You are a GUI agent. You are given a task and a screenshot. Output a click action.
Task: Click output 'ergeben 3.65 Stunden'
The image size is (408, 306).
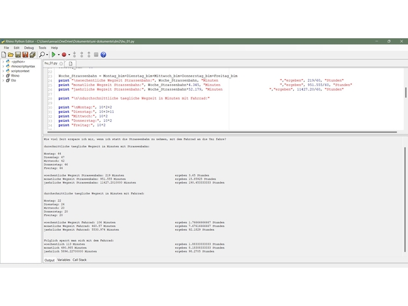(x=192, y=175)
